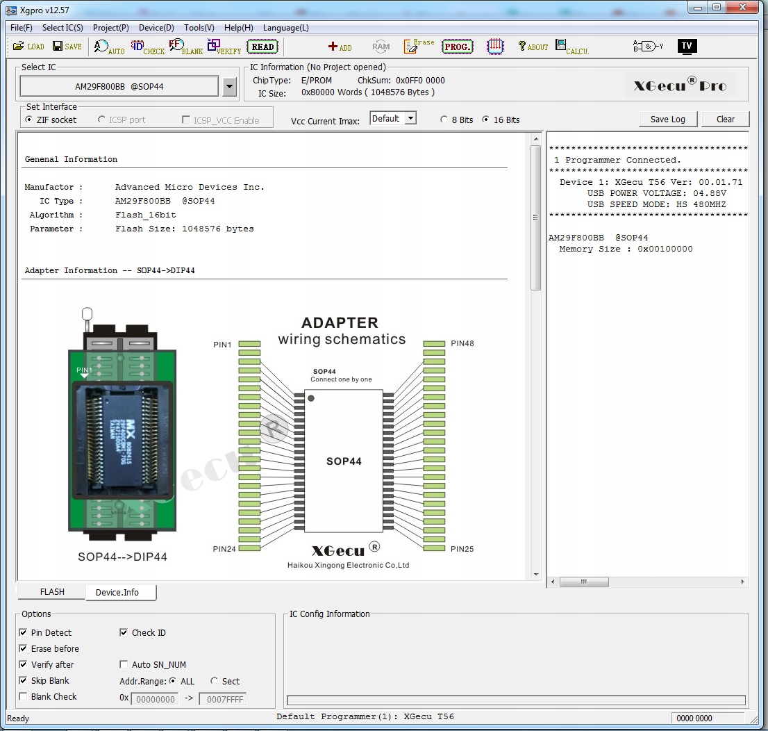Switch to the FLASH tab
This screenshot has height=731, width=768.
tap(51, 592)
